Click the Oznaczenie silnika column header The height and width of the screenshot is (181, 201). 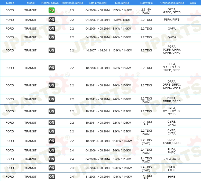coord(172,3)
